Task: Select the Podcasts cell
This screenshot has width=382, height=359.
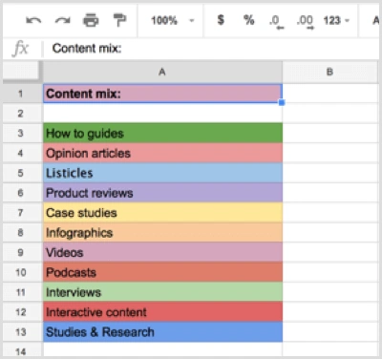Action: tap(162, 272)
